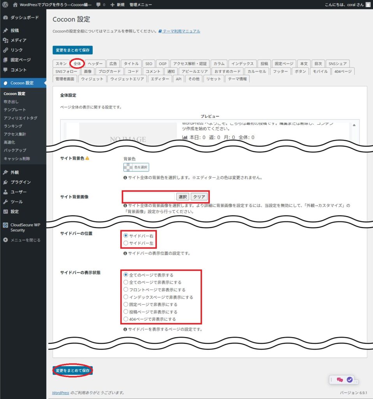Choose 投稿ページで非表示にする radio option
The width and height of the screenshot is (373, 399).
point(125,312)
